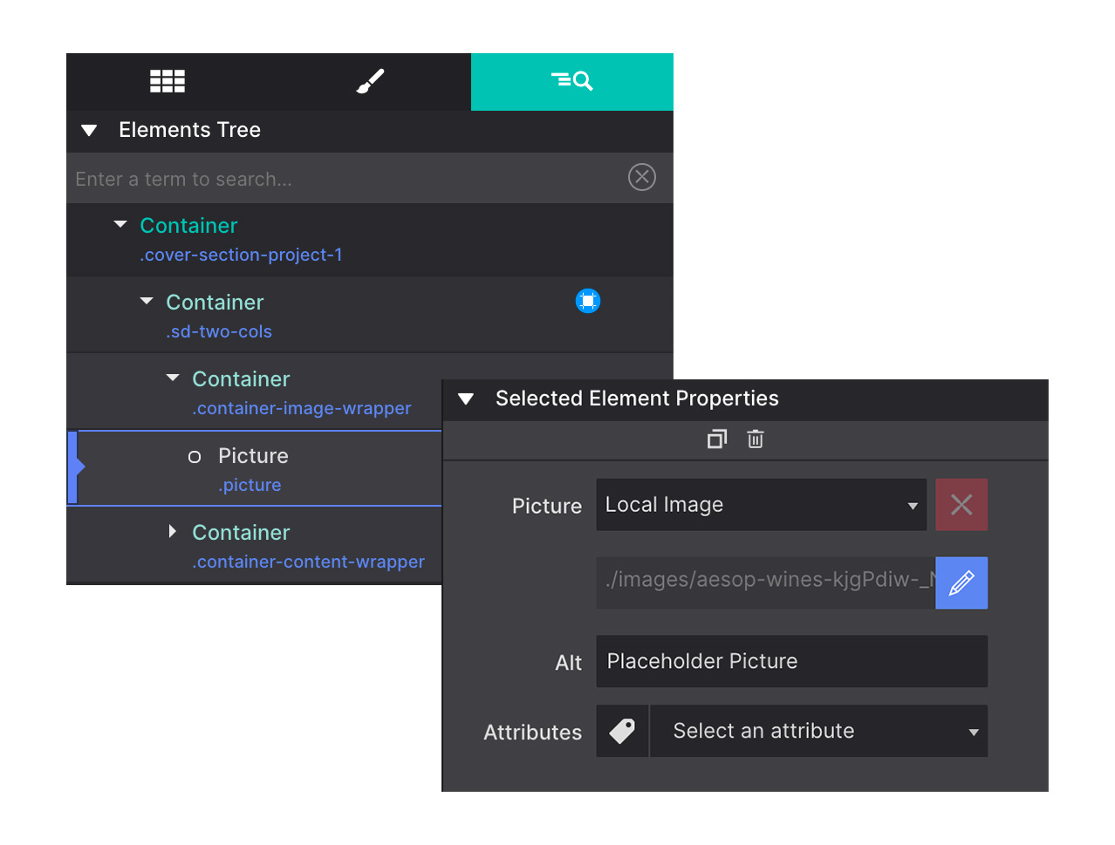Collapse Selected Element Properties panel

(x=466, y=399)
